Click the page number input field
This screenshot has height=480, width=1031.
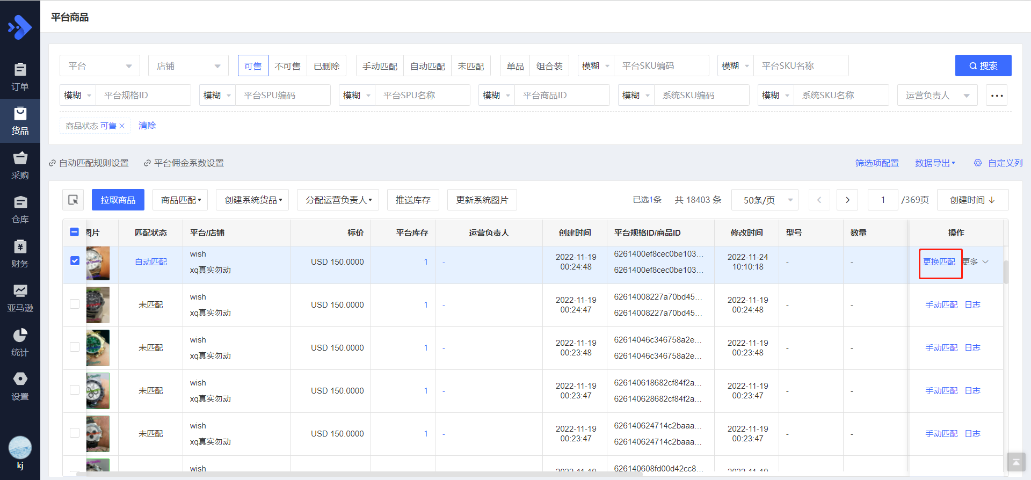pyautogui.click(x=883, y=200)
